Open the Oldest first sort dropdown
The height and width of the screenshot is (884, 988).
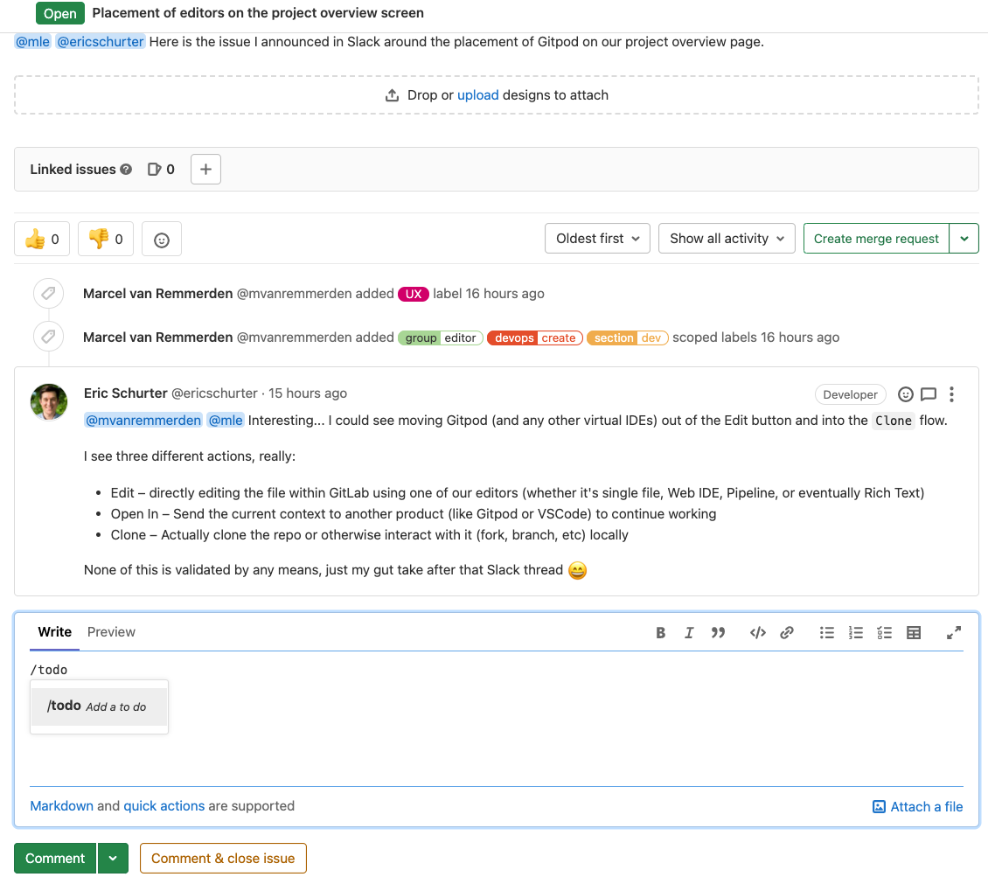pos(597,239)
